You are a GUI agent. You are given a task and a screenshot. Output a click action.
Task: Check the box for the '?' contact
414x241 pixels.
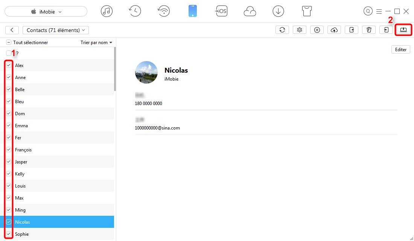click(8, 53)
